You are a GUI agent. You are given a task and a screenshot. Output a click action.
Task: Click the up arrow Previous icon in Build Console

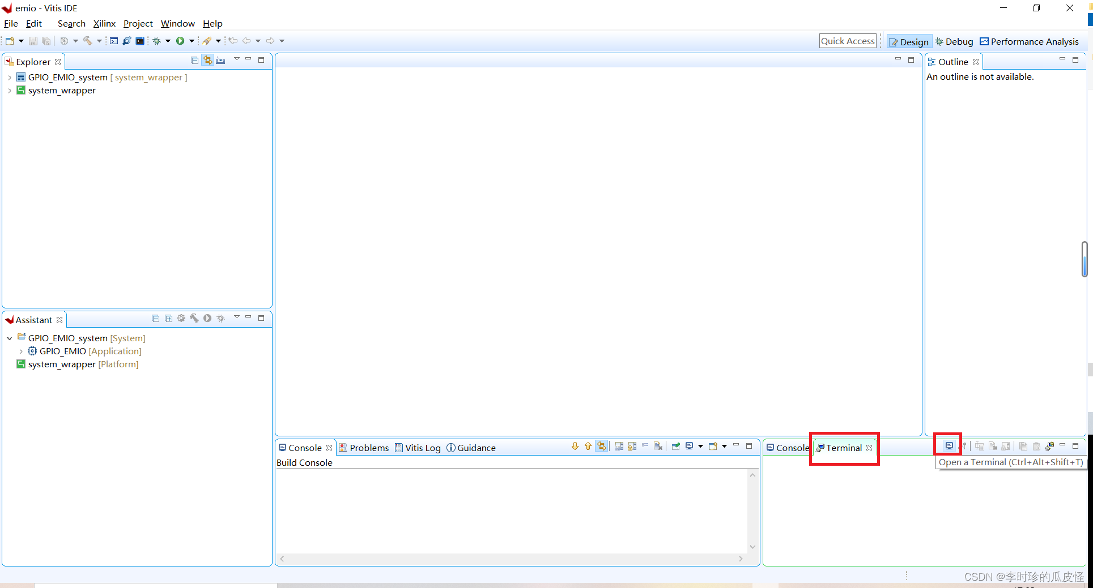click(x=588, y=447)
